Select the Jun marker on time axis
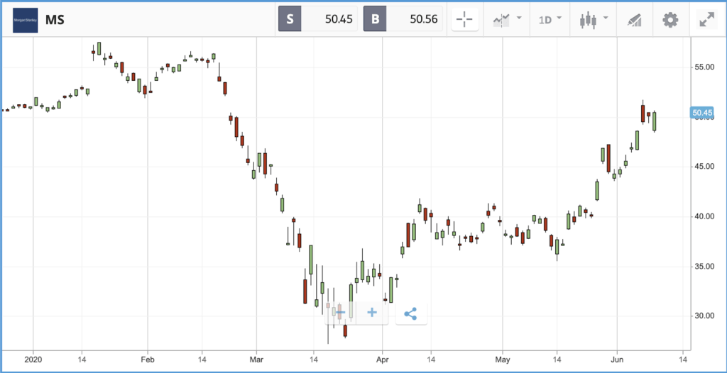The width and height of the screenshot is (727, 373). 617,359
